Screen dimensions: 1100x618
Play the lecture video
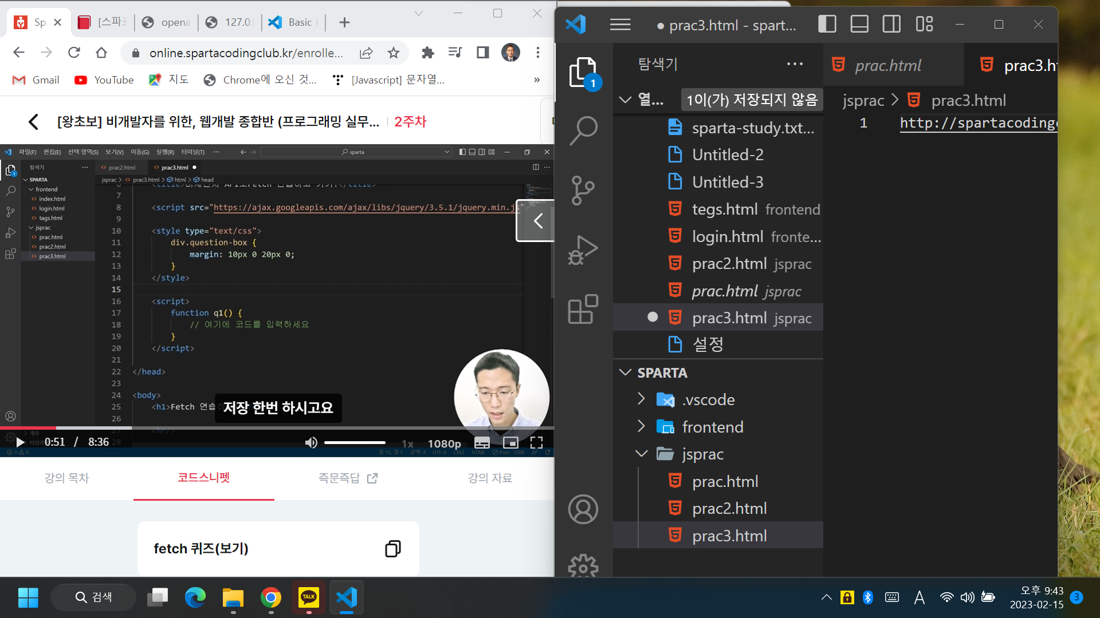coord(20,442)
